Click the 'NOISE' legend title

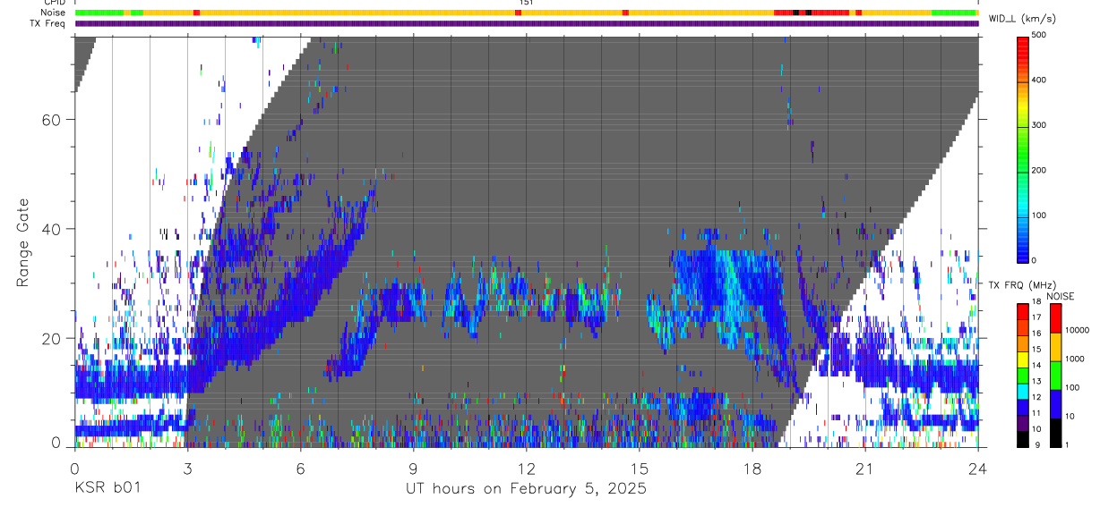(x=1062, y=296)
